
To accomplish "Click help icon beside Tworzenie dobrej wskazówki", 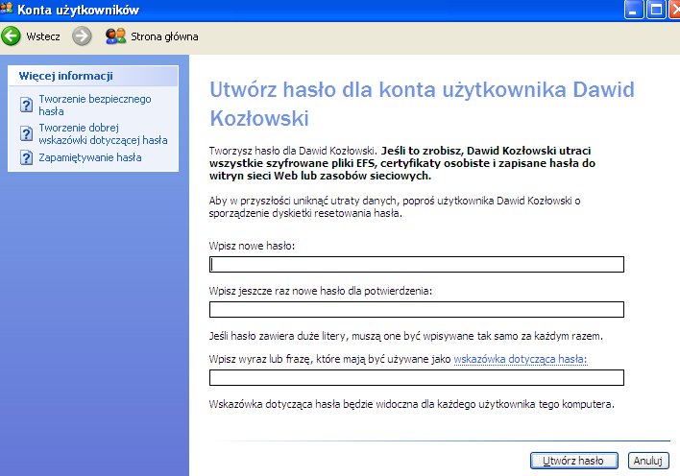I will (x=27, y=133).
